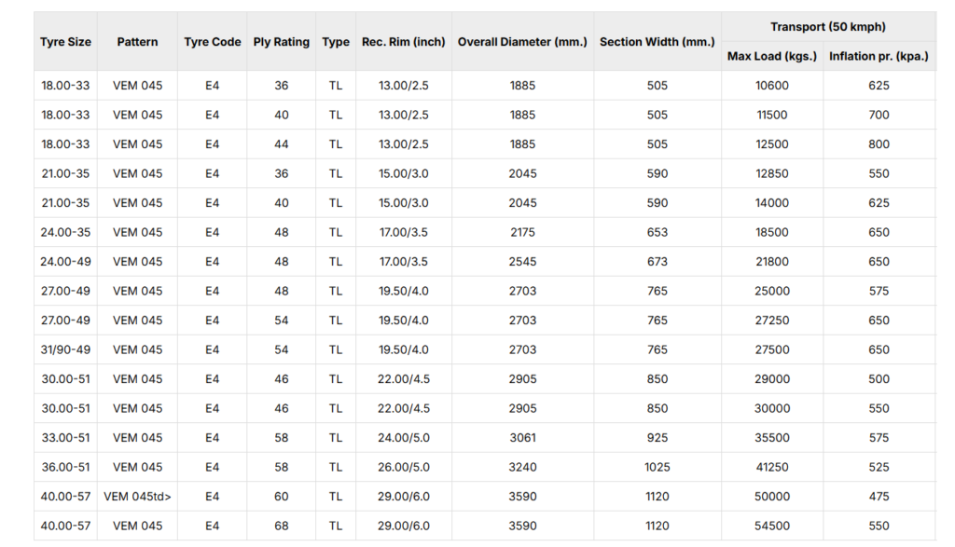955x547 pixels.
Task: Select tyre size 36.00-51
Action: (66, 467)
